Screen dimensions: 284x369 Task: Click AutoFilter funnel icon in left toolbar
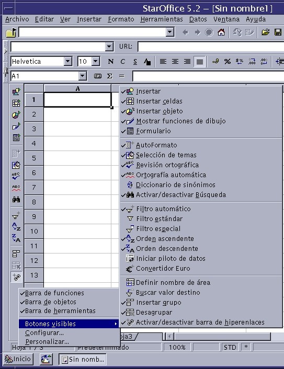(x=16, y=215)
